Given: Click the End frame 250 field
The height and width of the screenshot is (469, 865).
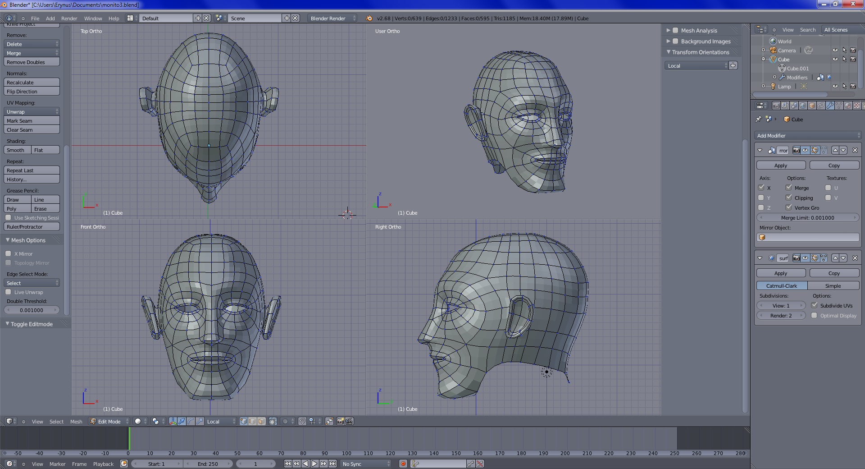Looking at the screenshot, I should [208, 464].
